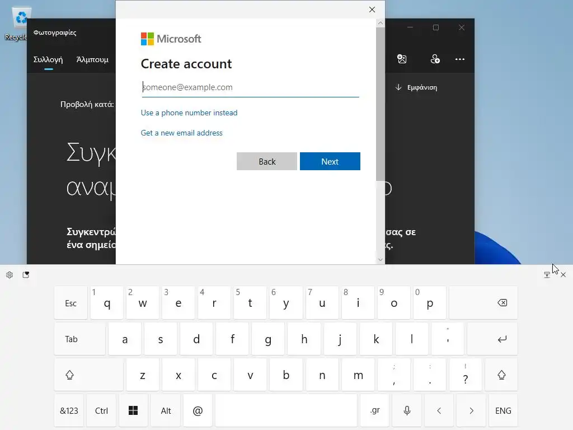Tap the q key
Screen dimensions: 573x430
pyautogui.click(x=107, y=303)
